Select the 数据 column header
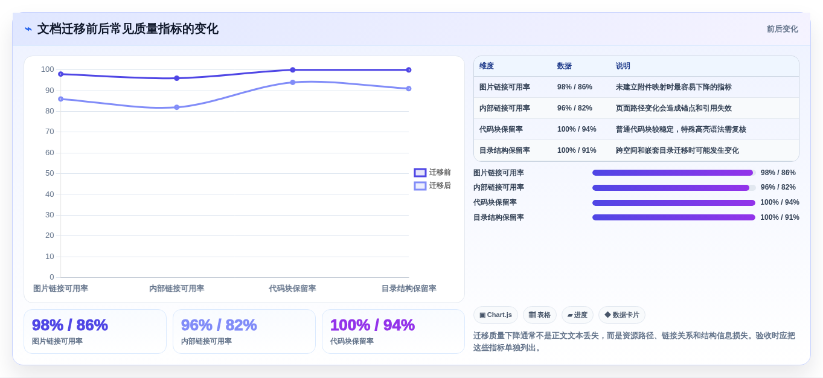The width and height of the screenshot is (823, 378). [x=565, y=66]
